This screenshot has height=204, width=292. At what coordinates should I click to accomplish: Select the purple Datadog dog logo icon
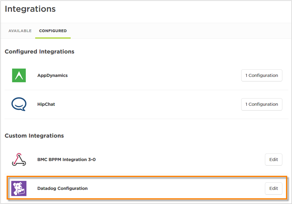[x=19, y=188]
